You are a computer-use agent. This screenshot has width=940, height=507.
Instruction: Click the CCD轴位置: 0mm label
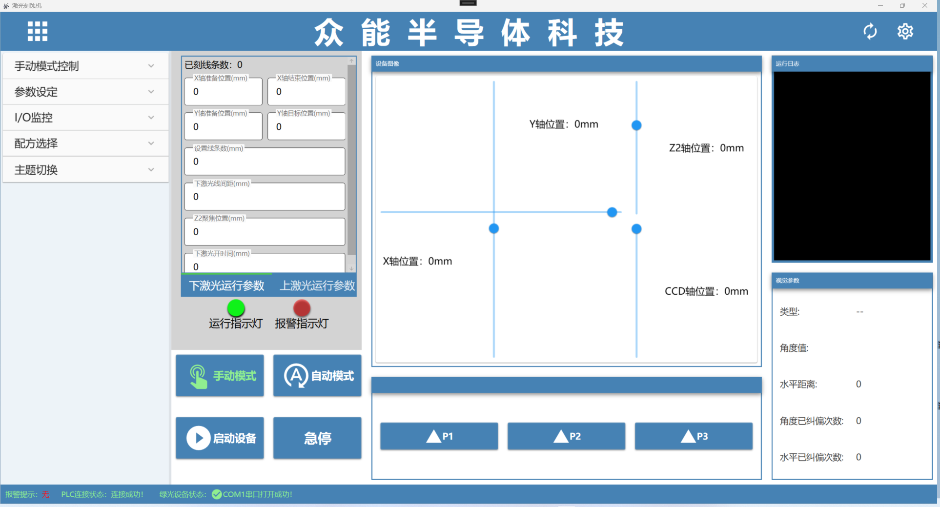pos(706,291)
